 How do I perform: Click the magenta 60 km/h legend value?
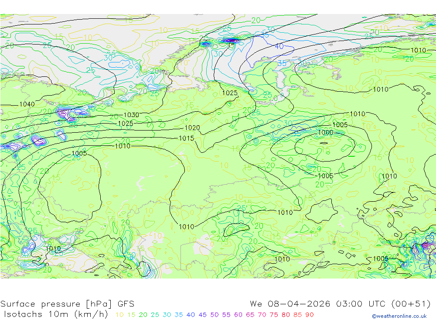238,315
